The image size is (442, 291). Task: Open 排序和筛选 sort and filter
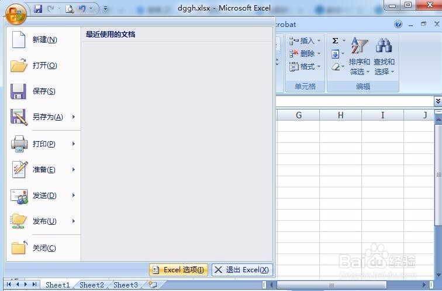coord(360,56)
